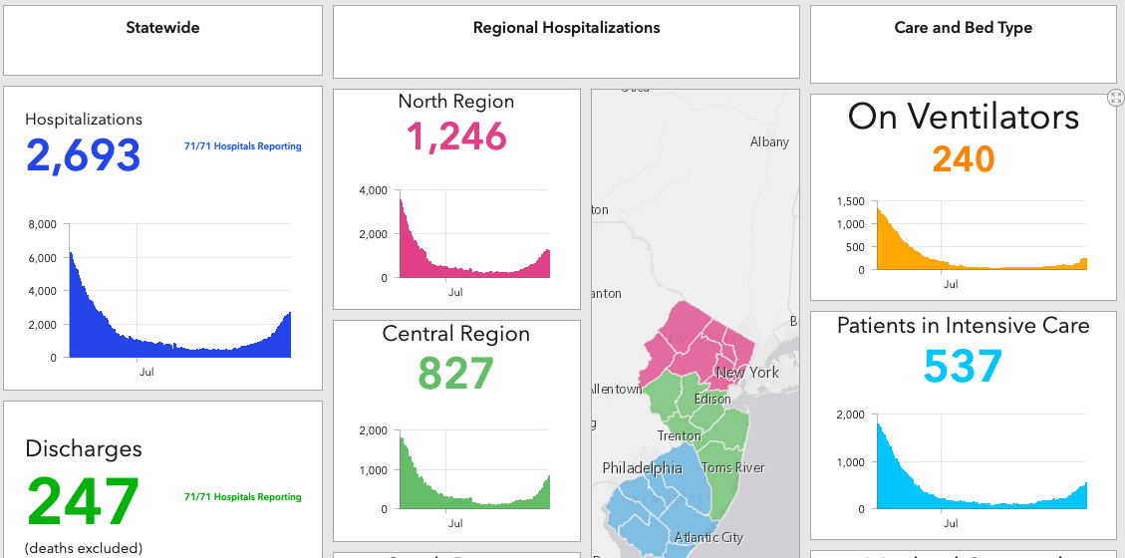Click the green 71/71 Hospitals Reporting text
Image resolution: width=1125 pixels, height=558 pixels.
coord(242,497)
